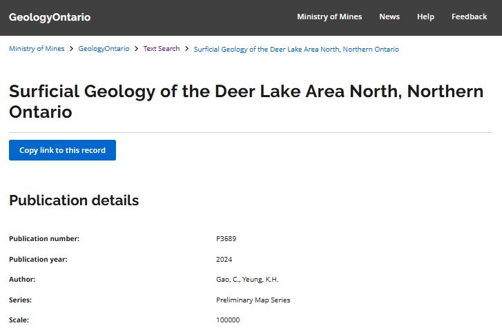Click the chevron after the GeologyOntario breadcrumb
The image size is (502, 332).
(x=136, y=49)
